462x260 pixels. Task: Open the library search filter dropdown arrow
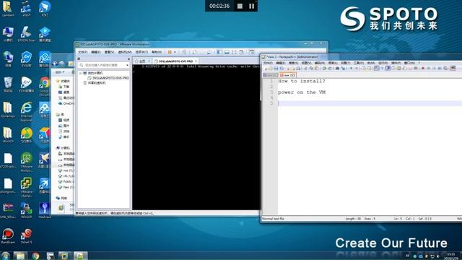tap(127, 65)
